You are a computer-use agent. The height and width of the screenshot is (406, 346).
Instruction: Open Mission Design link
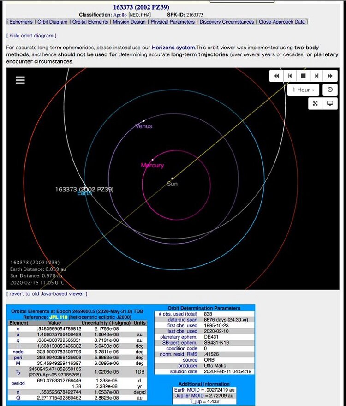[x=129, y=22]
